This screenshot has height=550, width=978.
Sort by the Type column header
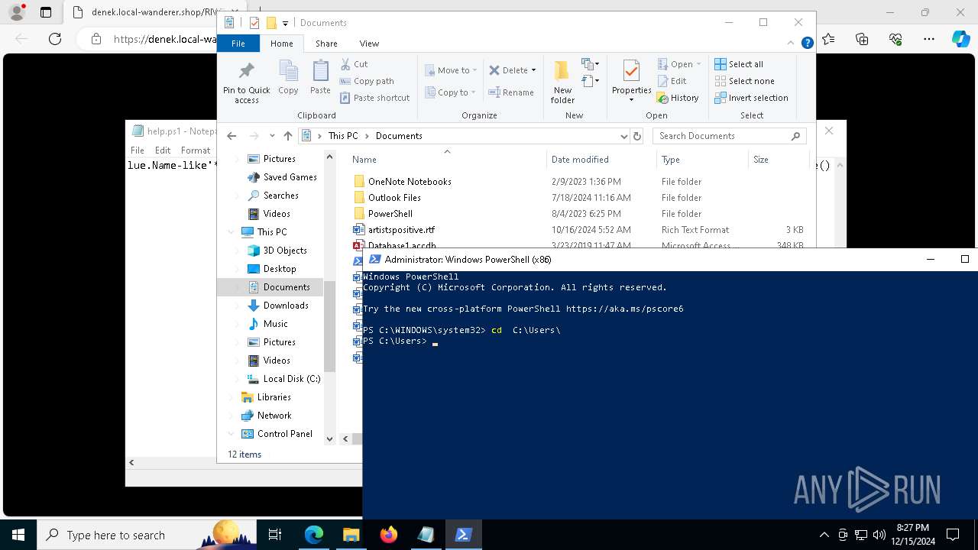tap(671, 160)
